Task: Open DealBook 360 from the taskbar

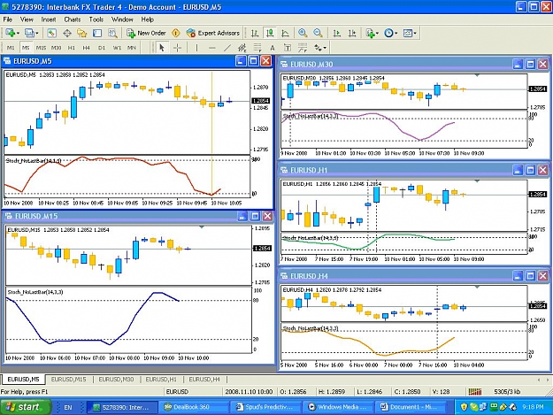Action: coord(195,407)
